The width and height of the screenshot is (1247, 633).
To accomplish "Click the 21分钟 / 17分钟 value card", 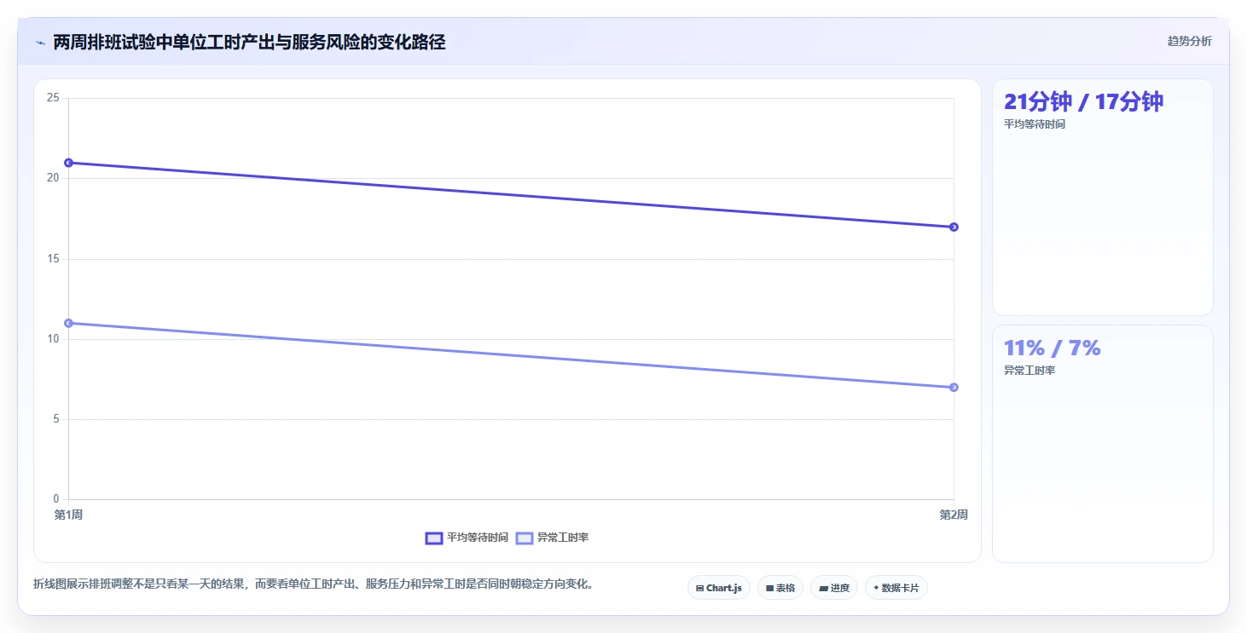I will (x=1103, y=198).
